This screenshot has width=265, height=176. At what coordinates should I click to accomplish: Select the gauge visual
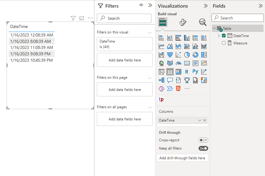pyautogui.click(x=178, y=63)
